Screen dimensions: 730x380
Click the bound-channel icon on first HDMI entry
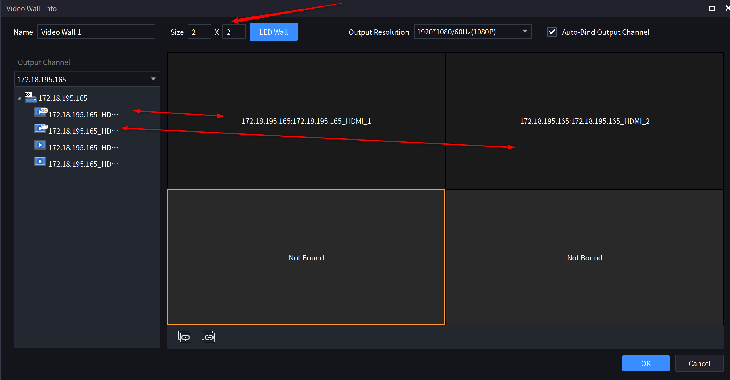click(40, 112)
